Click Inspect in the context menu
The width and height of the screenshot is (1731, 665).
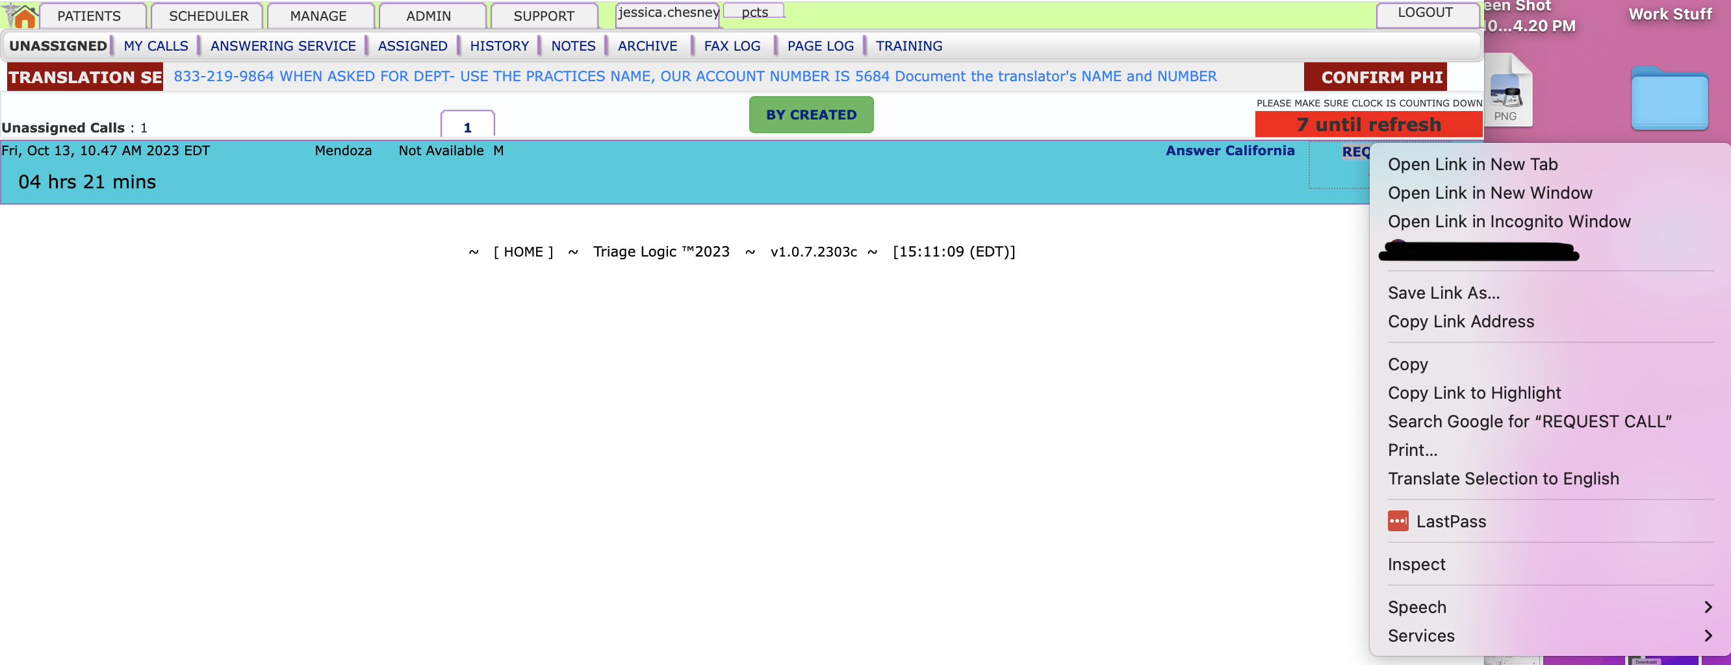pos(1417,564)
